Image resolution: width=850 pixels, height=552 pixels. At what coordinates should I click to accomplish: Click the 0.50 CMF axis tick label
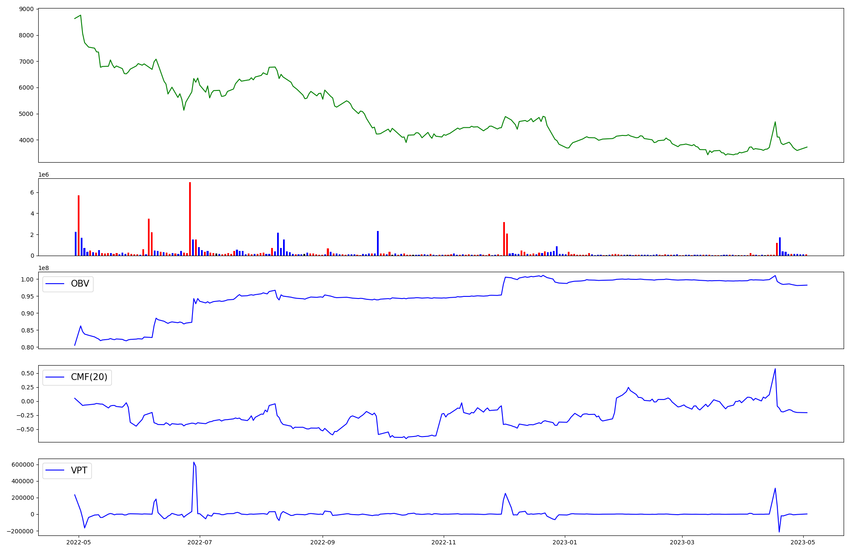point(27,373)
